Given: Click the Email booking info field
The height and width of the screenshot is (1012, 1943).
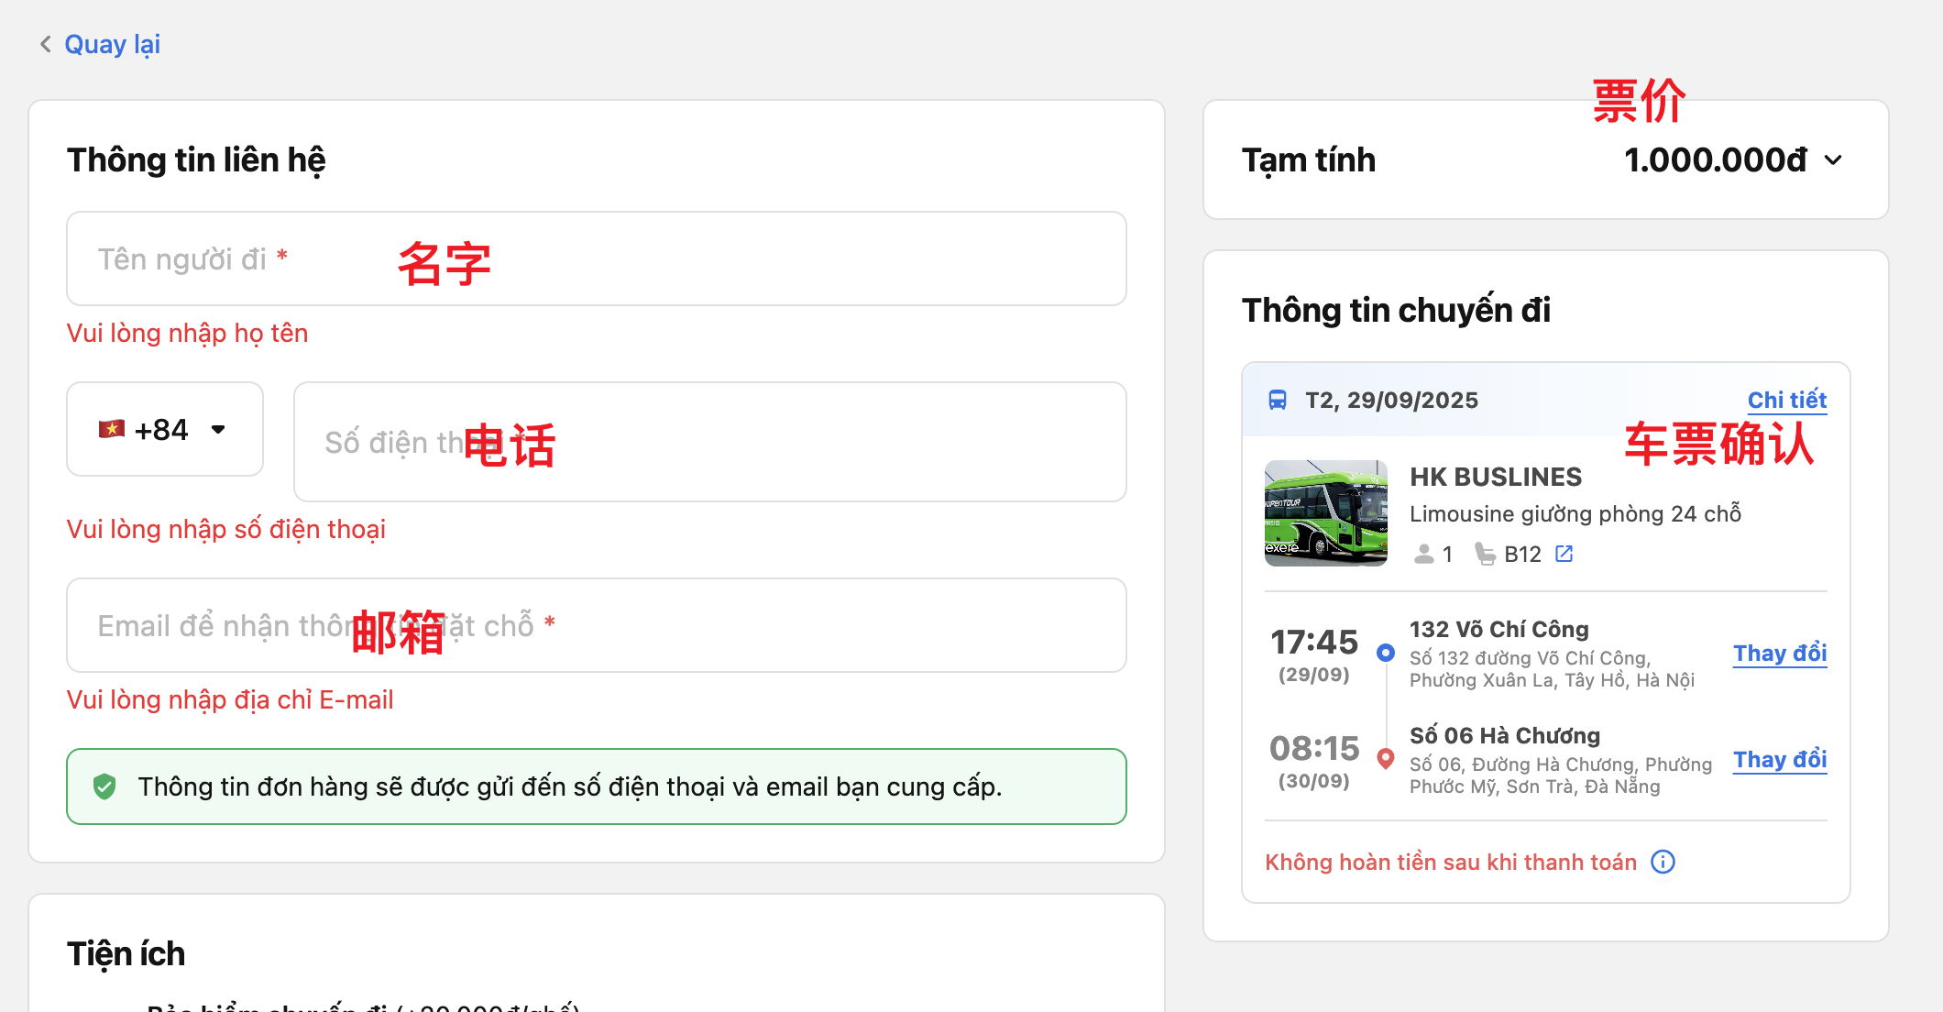Looking at the screenshot, I should [596, 625].
